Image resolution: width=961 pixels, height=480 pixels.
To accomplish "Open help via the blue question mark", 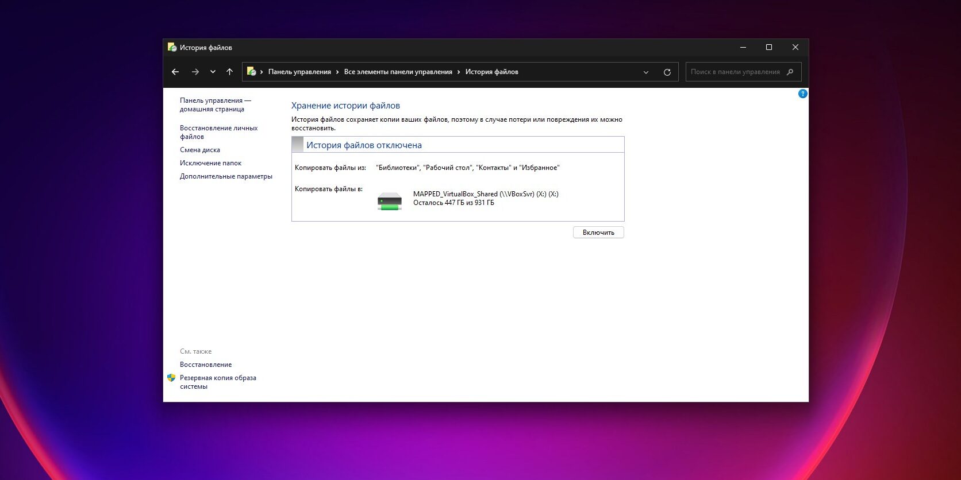I will pos(802,94).
